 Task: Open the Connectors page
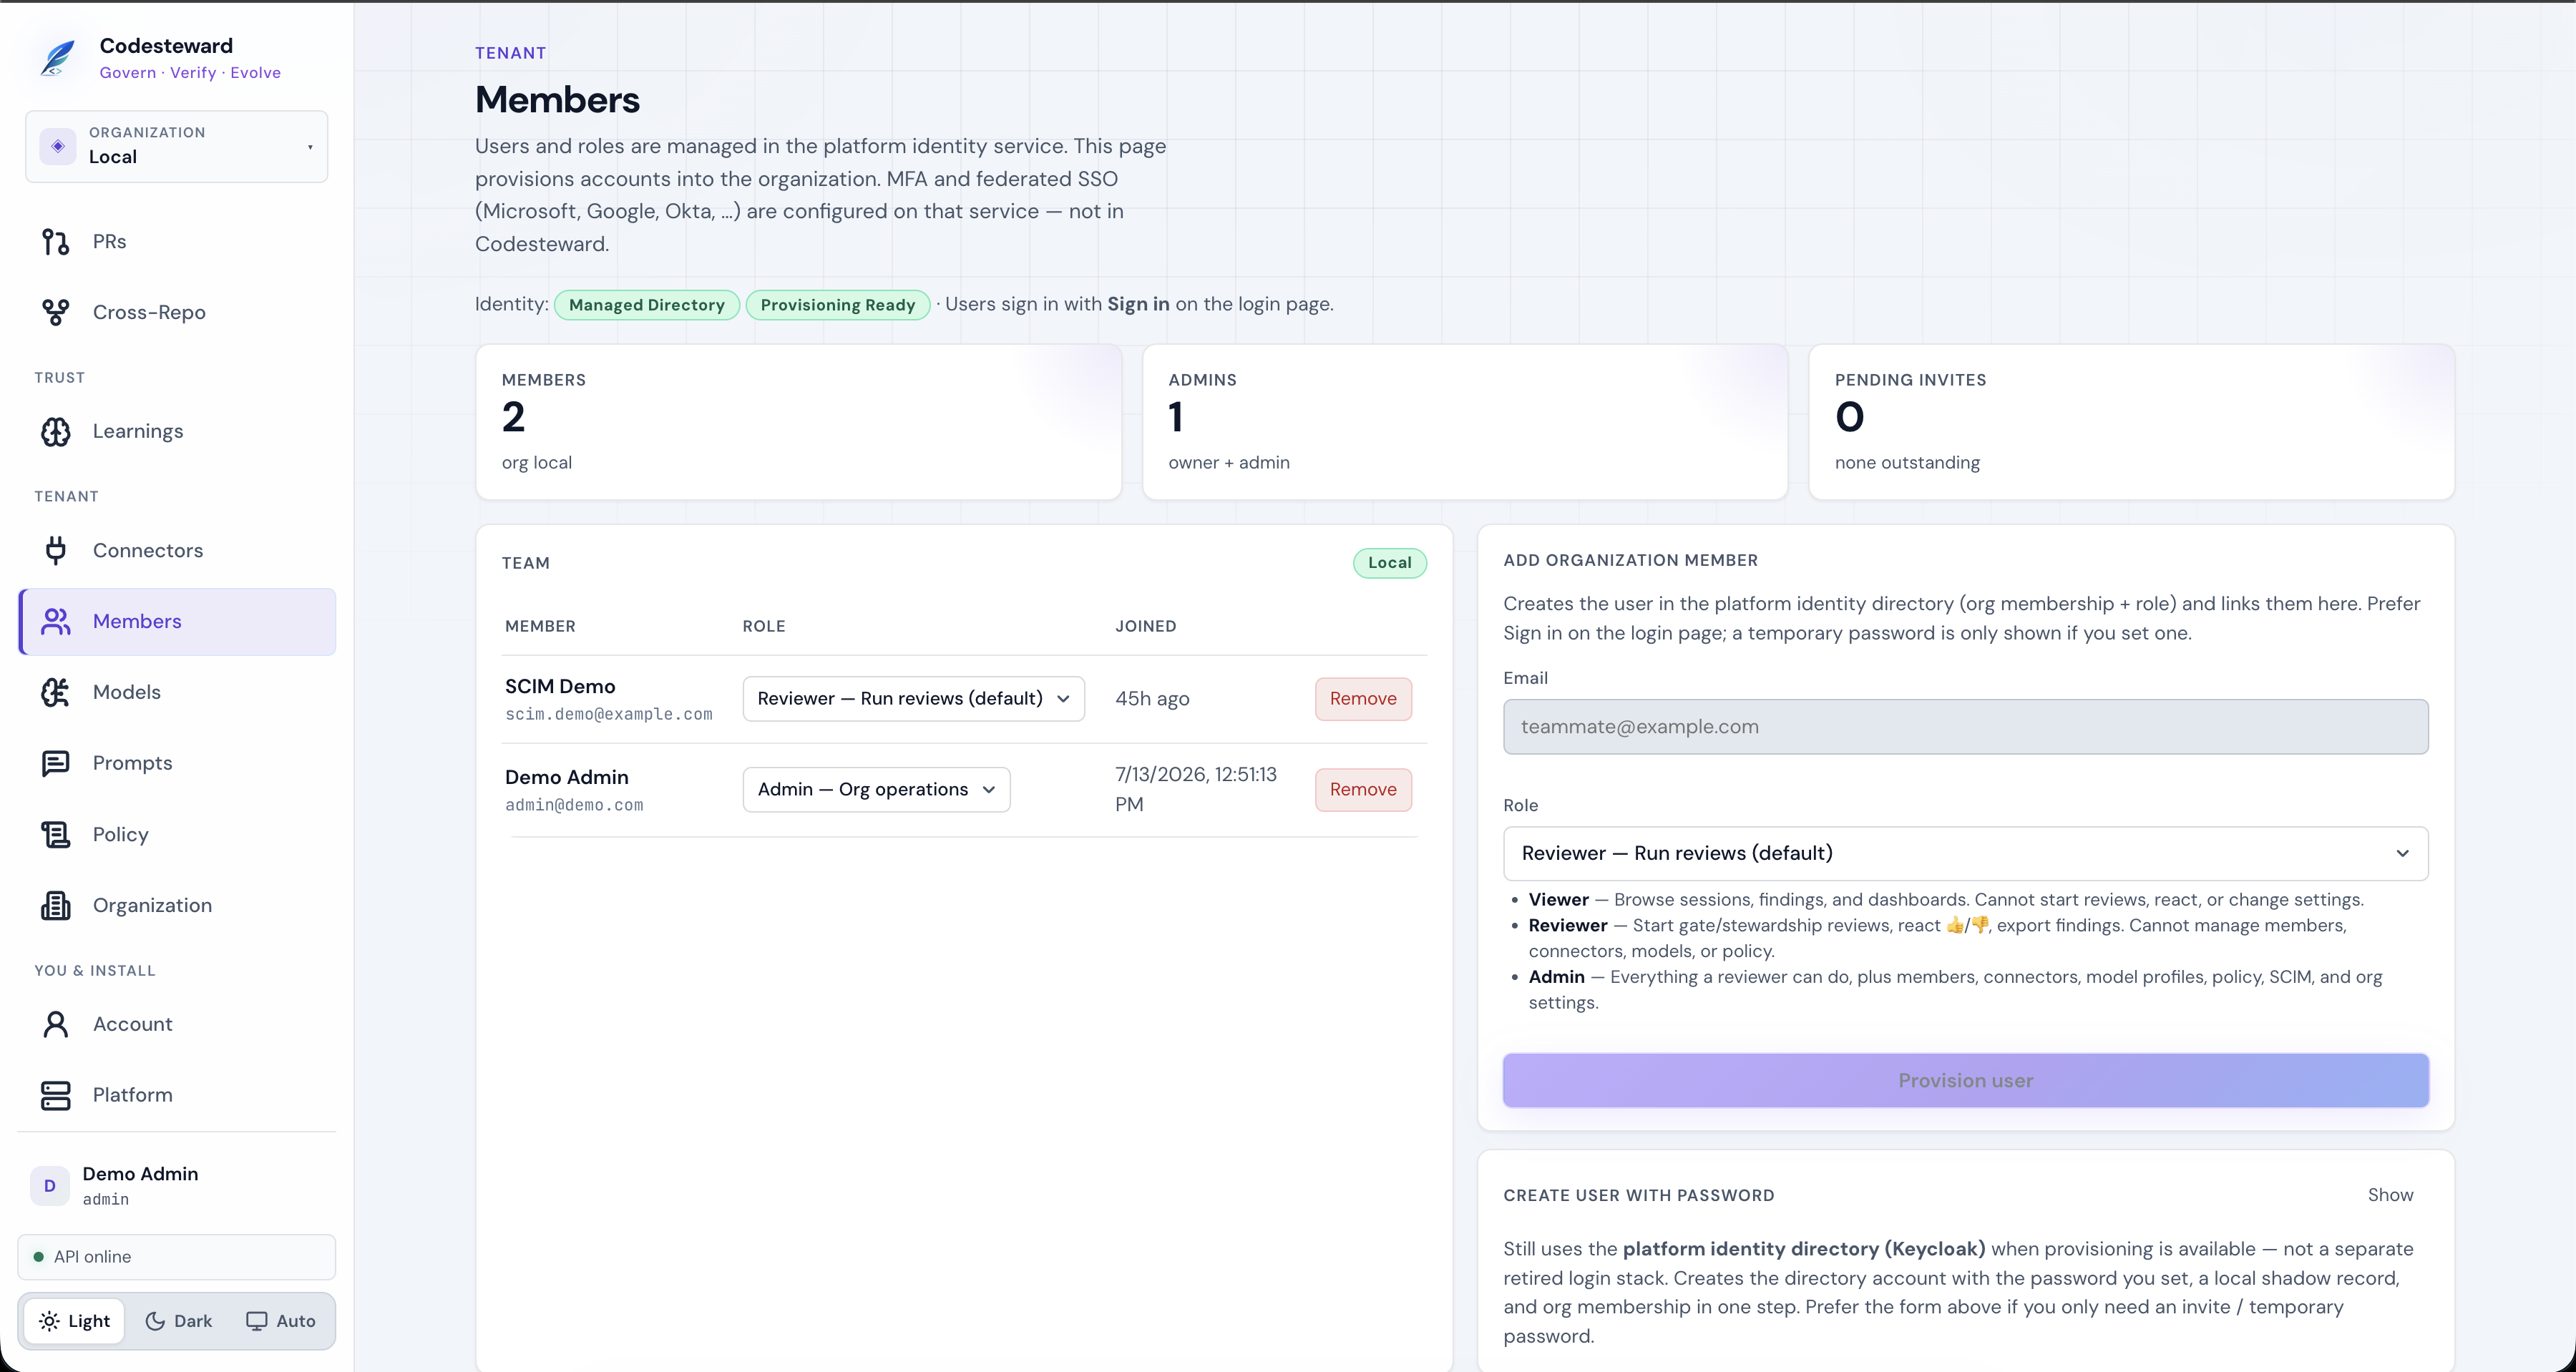pos(177,551)
